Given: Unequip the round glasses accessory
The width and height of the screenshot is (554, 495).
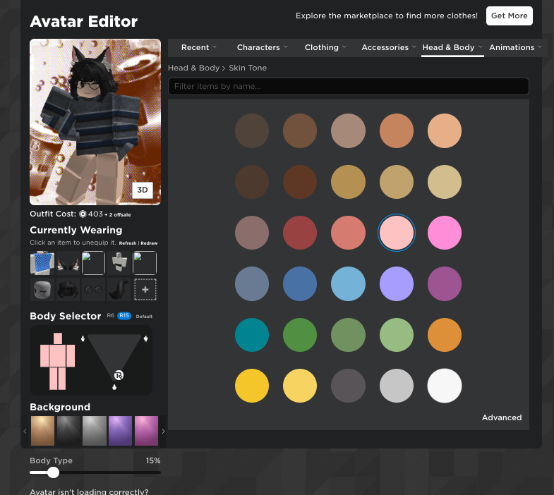Looking at the screenshot, I should [x=94, y=290].
